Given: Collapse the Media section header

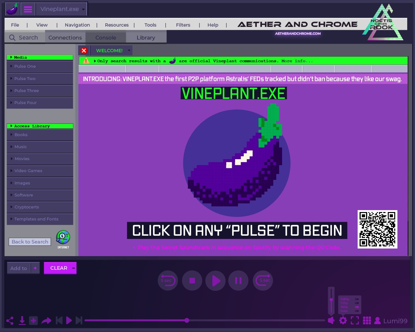Looking at the screenshot, I should [40, 57].
